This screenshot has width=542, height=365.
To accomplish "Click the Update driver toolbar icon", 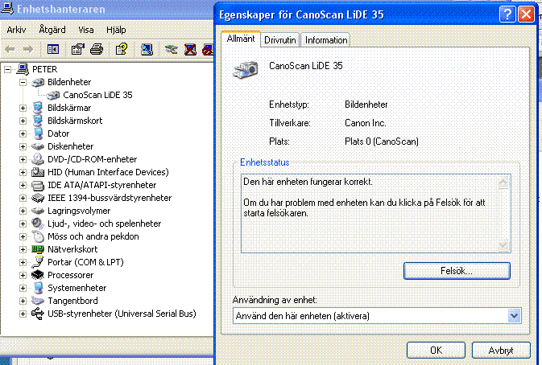I will tap(171, 49).
